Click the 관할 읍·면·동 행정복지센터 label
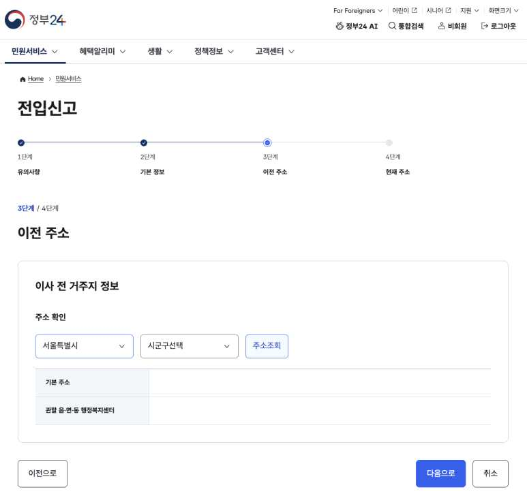Image resolution: width=527 pixels, height=496 pixels. (80, 410)
